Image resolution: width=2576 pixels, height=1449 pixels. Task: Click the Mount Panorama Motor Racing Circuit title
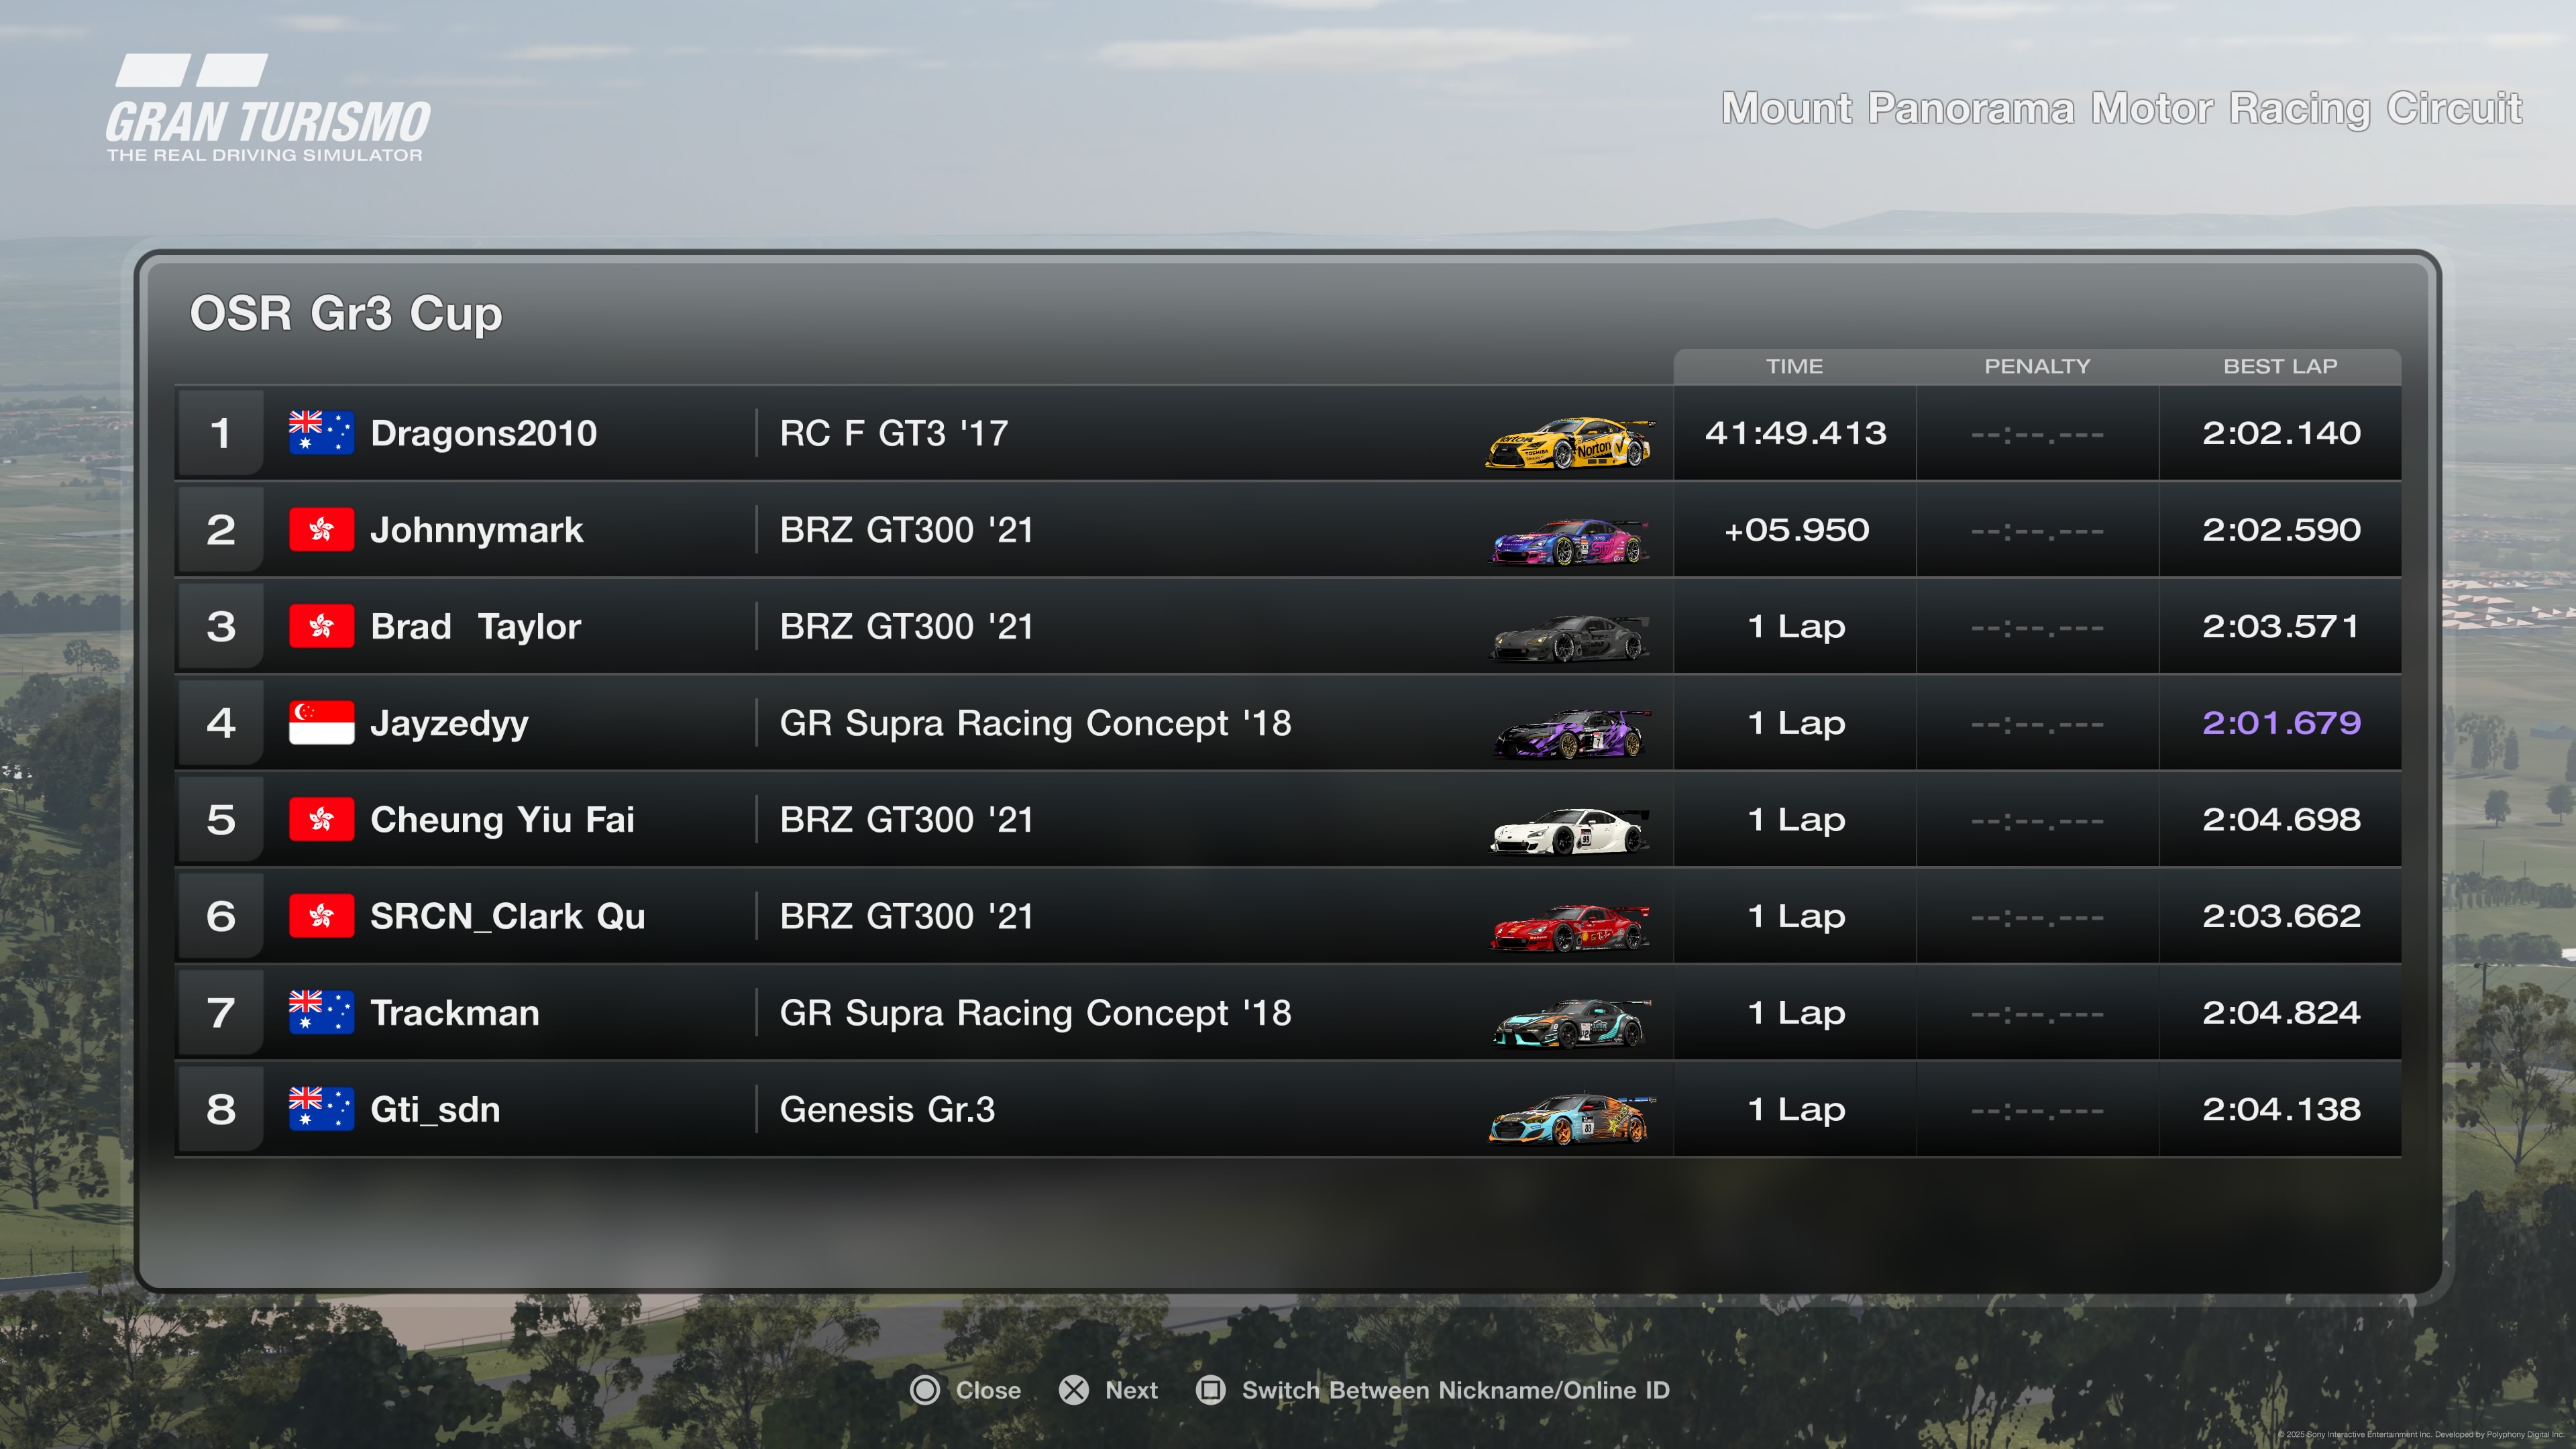pos(2121,108)
